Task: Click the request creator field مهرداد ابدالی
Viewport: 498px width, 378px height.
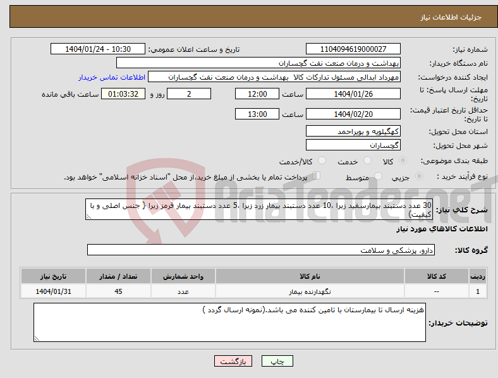Action: click(x=274, y=77)
